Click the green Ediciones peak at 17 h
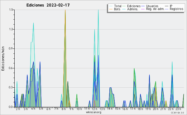This screenshot has width=187, height=115. point(134,68)
